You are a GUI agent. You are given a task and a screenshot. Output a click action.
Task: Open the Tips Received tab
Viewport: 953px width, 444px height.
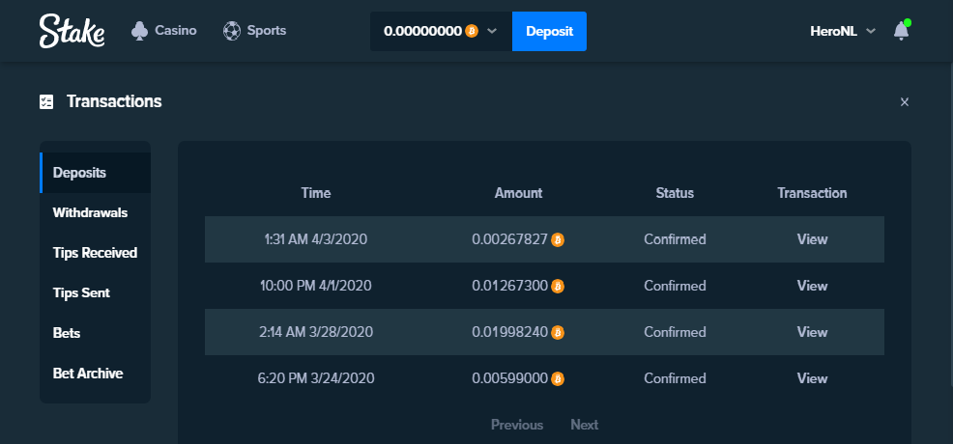[x=96, y=253]
